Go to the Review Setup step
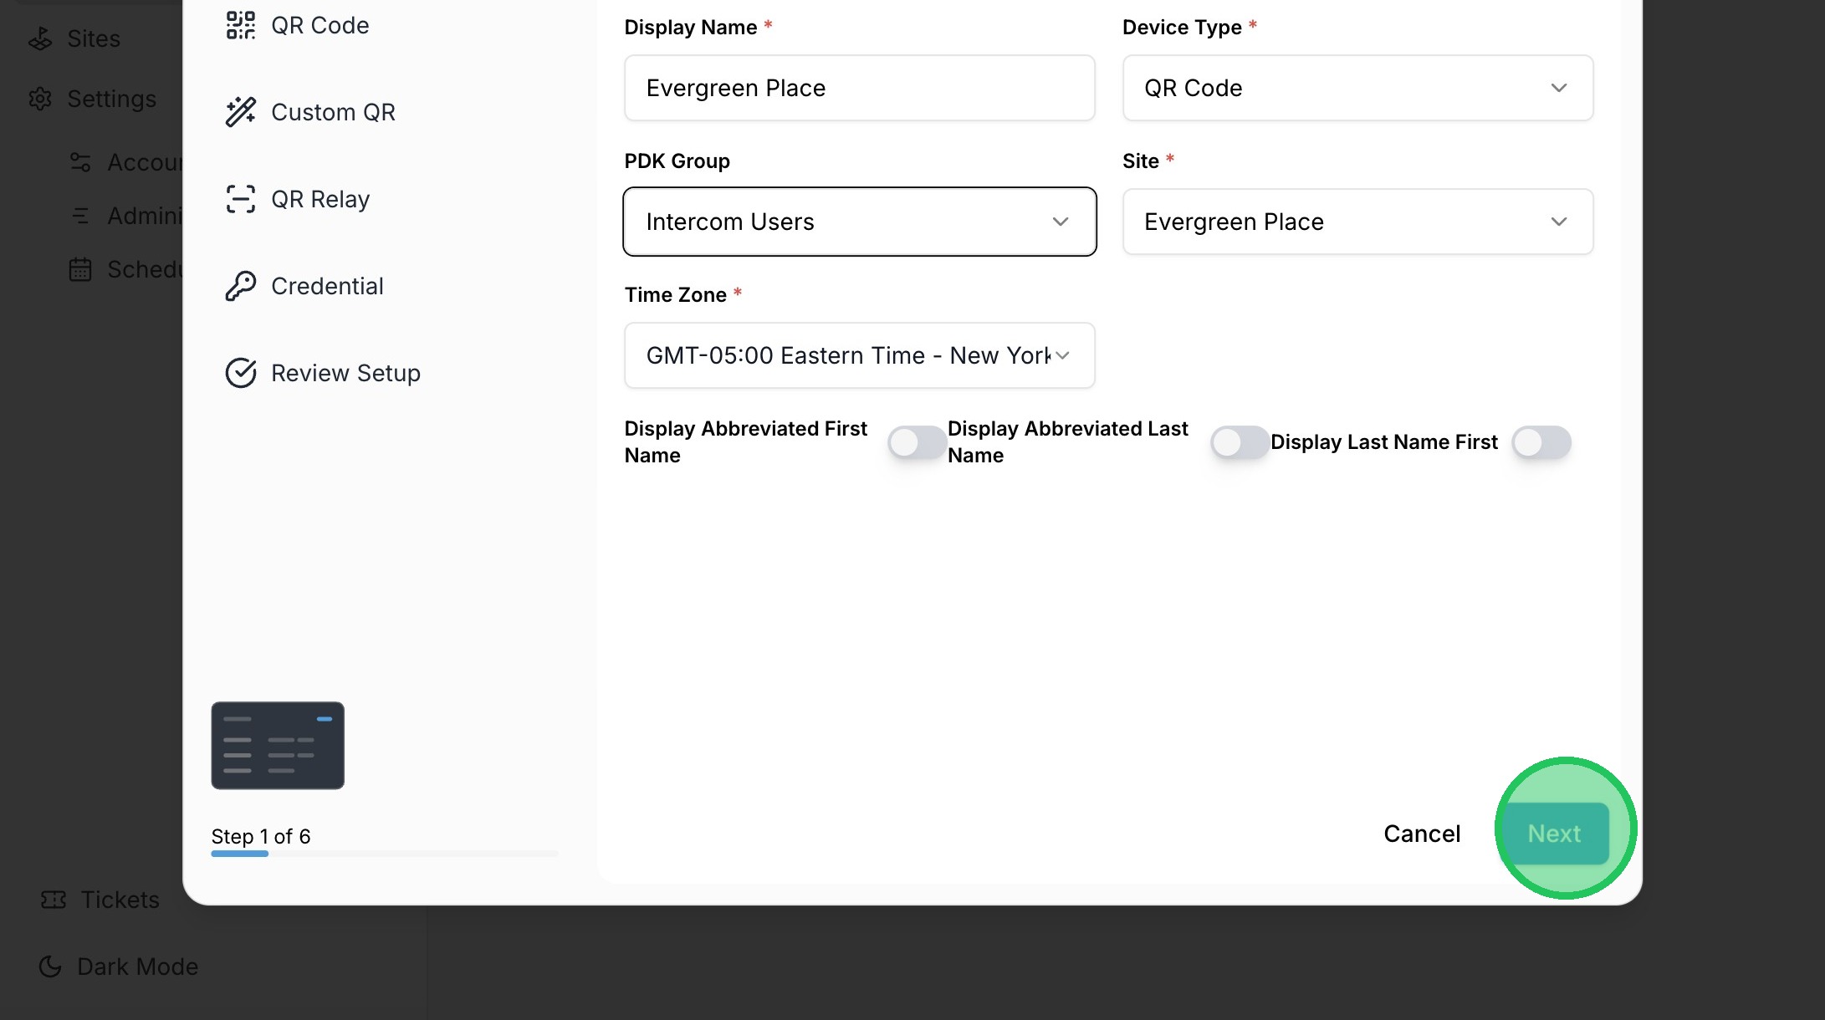The height and width of the screenshot is (1020, 1825). coord(345,373)
